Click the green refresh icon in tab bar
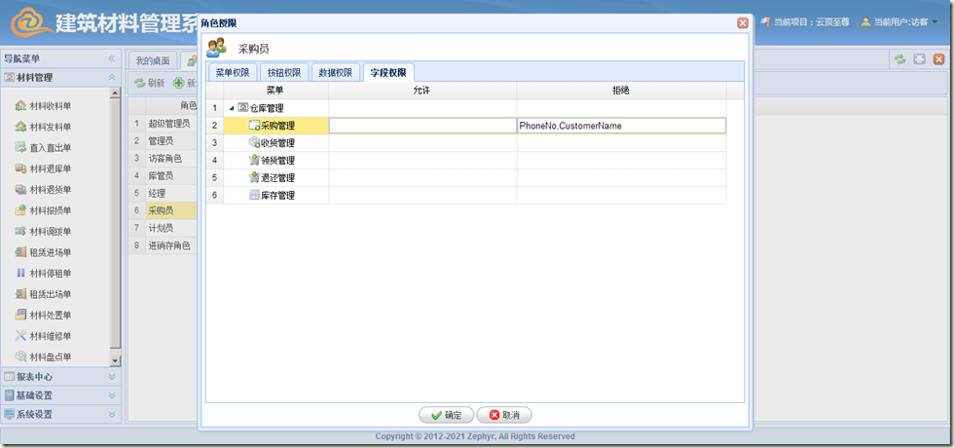The height and width of the screenshot is (448, 954). (900, 59)
